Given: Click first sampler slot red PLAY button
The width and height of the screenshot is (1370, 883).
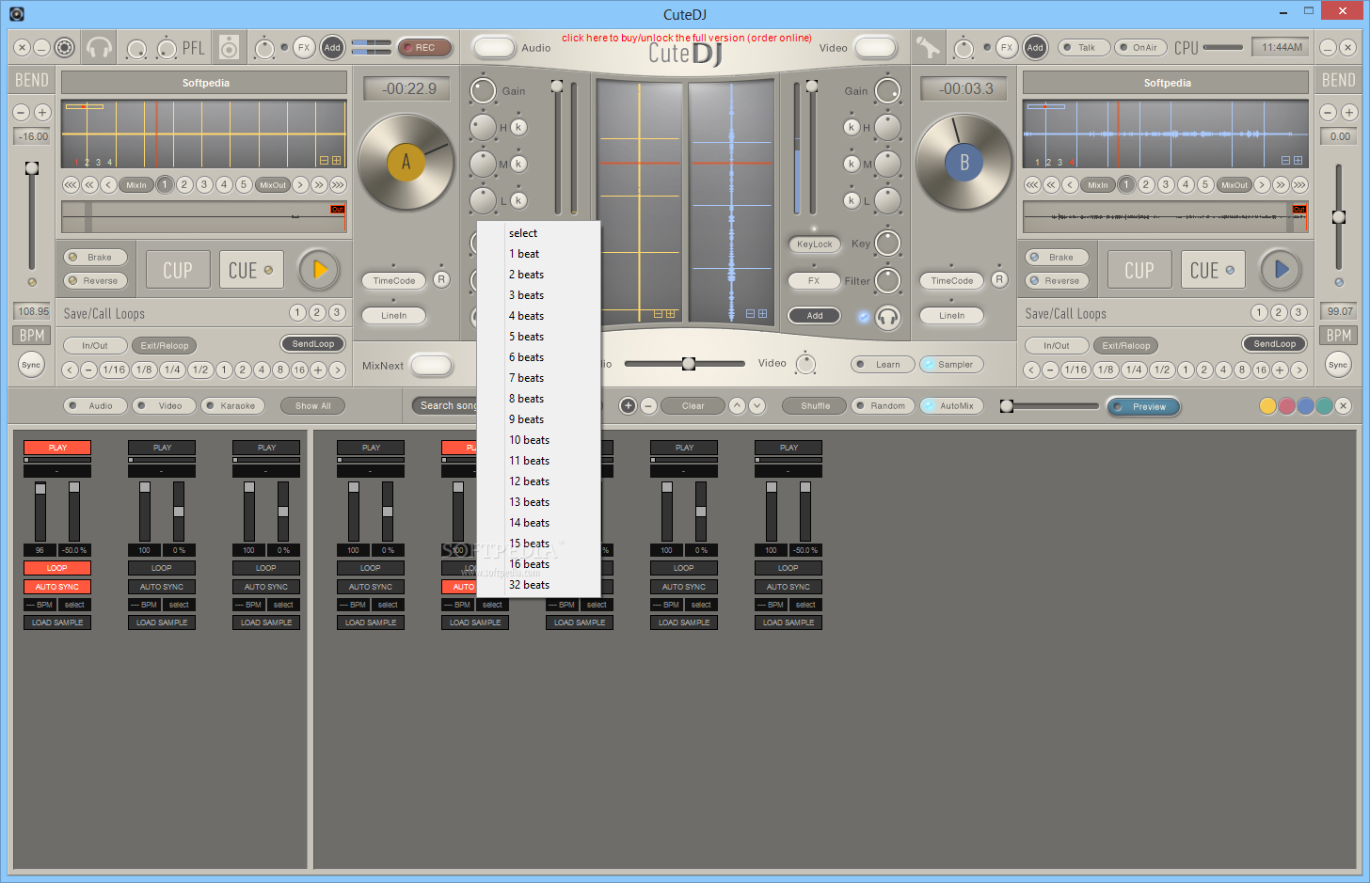Looking at the screenshot, I should (57, 448).
